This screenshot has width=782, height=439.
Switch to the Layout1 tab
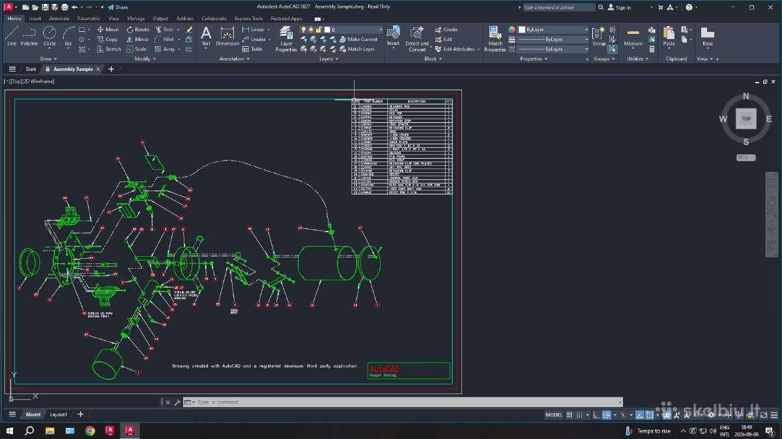(59, 414)
